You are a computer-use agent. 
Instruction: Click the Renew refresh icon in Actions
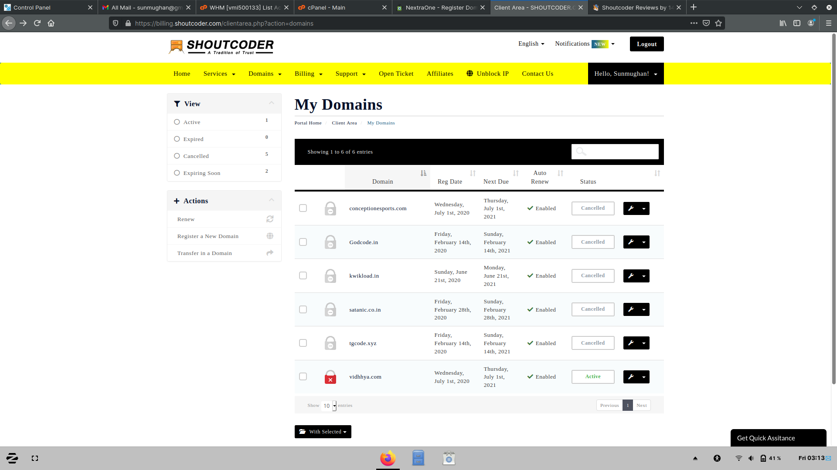coord(270,219)
